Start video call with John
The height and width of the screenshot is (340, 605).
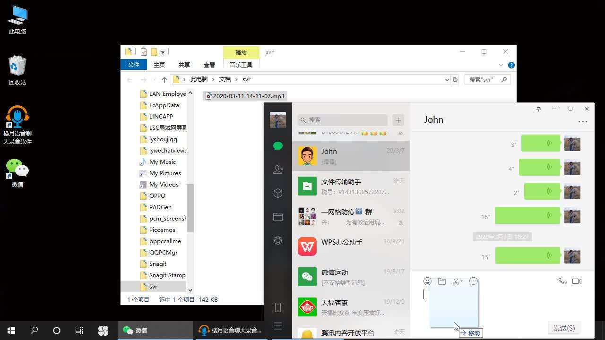click(x=577, y=281)
